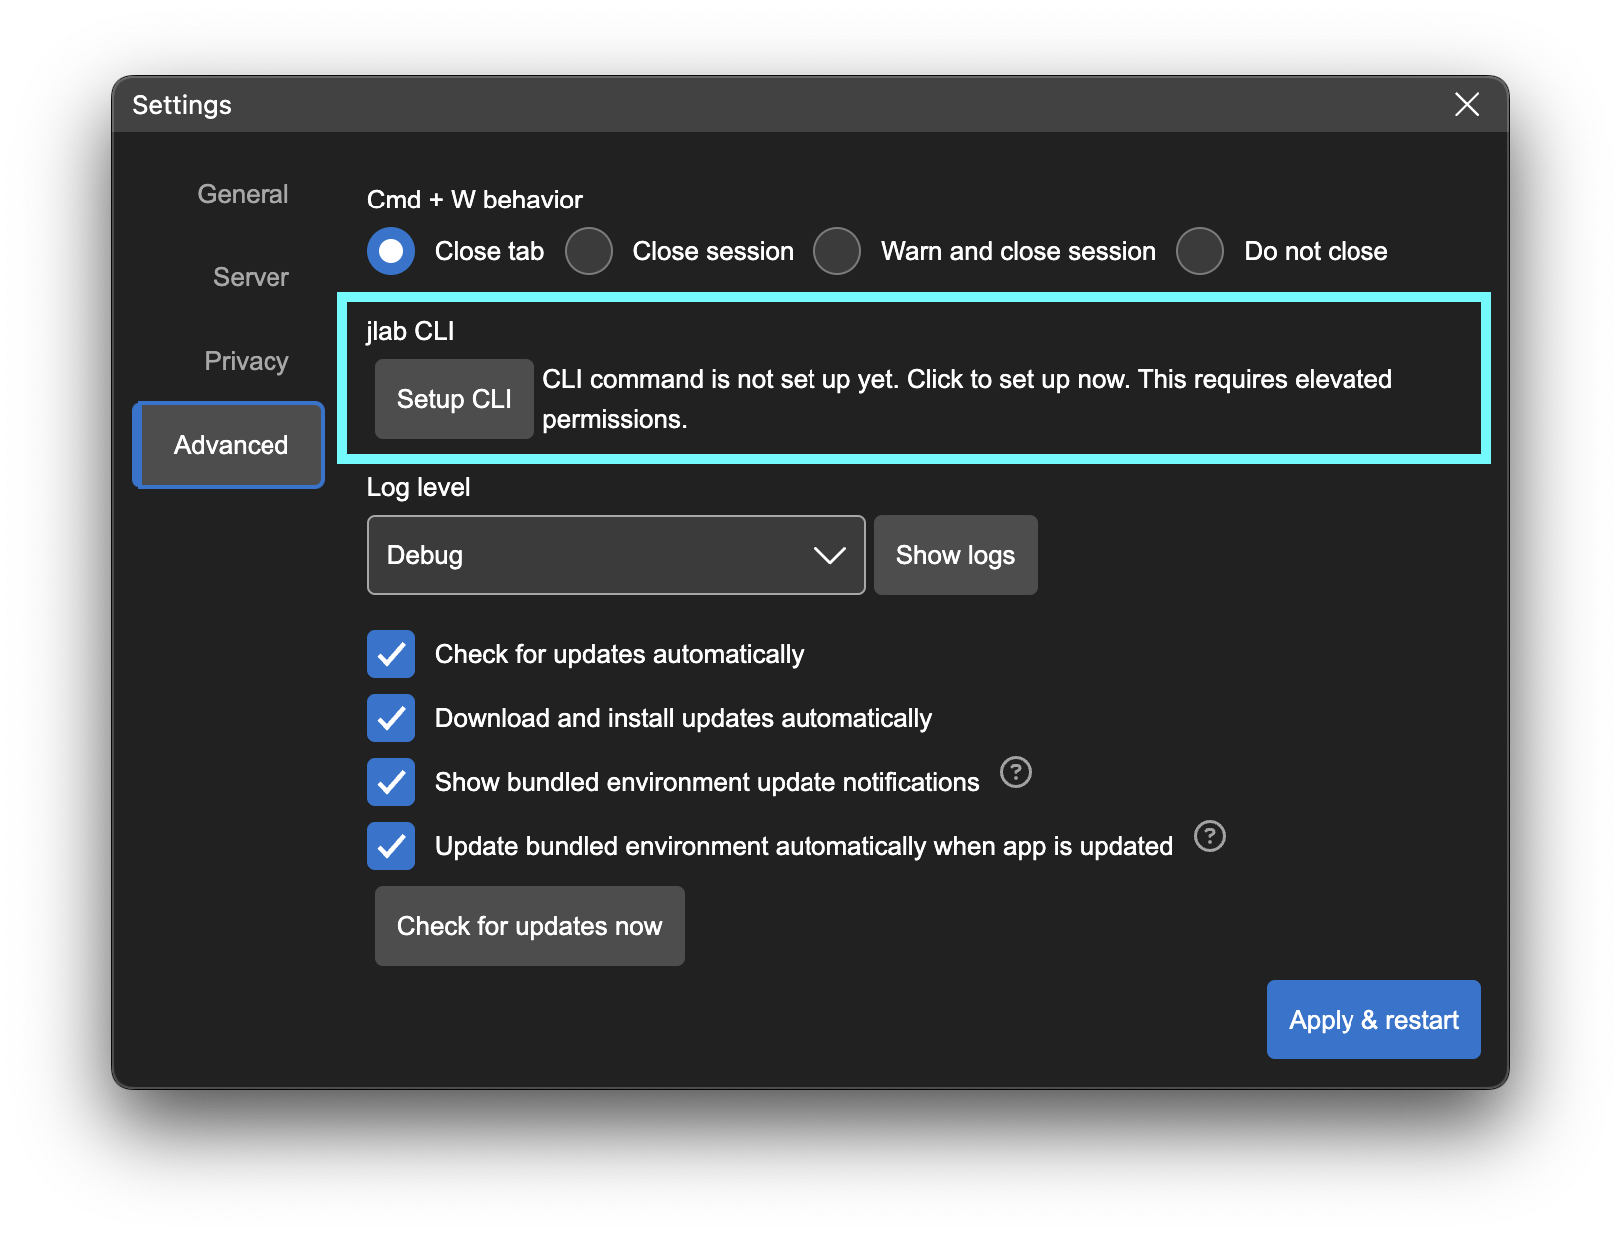Click the Settings title text
The height and width of the screenshot is (1237, 1621).
[182, 105]
